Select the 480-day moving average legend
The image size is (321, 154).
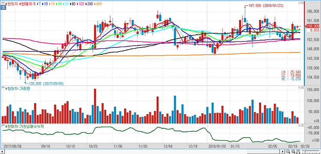tap(98, 4)
